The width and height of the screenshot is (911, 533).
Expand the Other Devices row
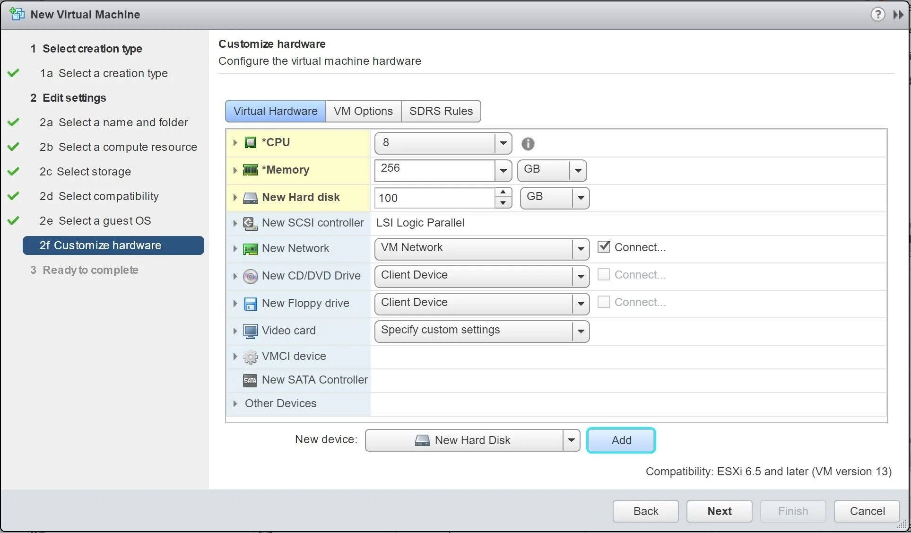[x=235, y=403]
